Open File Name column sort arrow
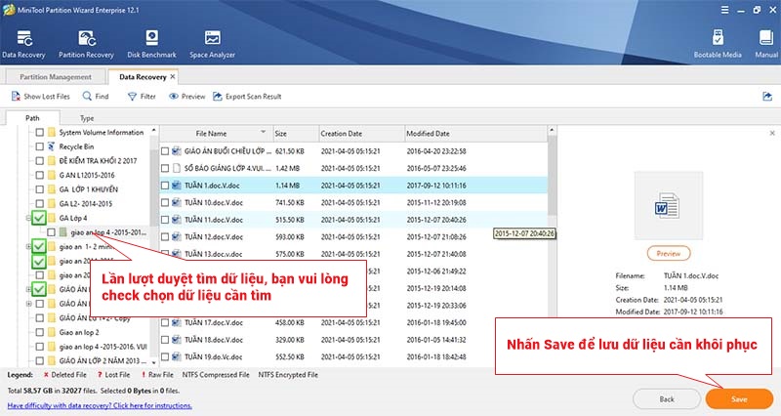 [263, 132]
